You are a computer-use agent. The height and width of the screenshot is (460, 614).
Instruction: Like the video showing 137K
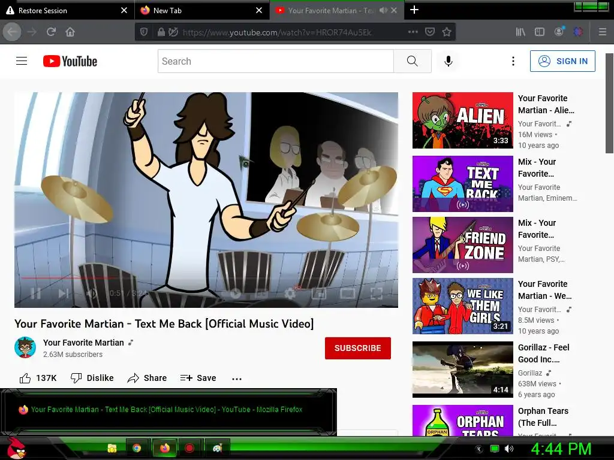tap(38, 378)
